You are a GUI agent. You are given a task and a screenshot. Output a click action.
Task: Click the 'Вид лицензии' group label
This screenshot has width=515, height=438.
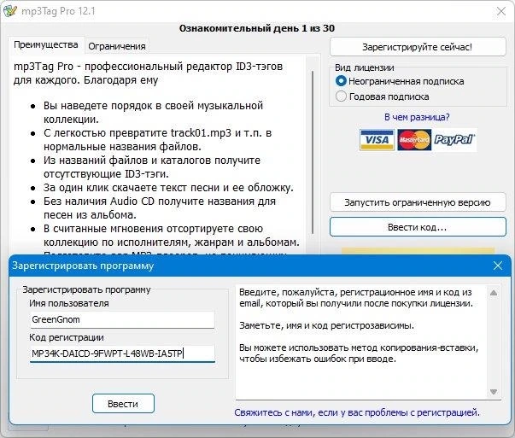pos(364,67)
